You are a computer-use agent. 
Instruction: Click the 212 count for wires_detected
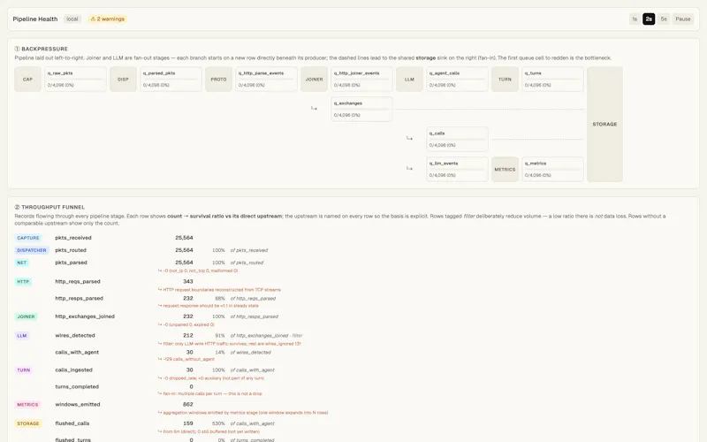[188, 336]
